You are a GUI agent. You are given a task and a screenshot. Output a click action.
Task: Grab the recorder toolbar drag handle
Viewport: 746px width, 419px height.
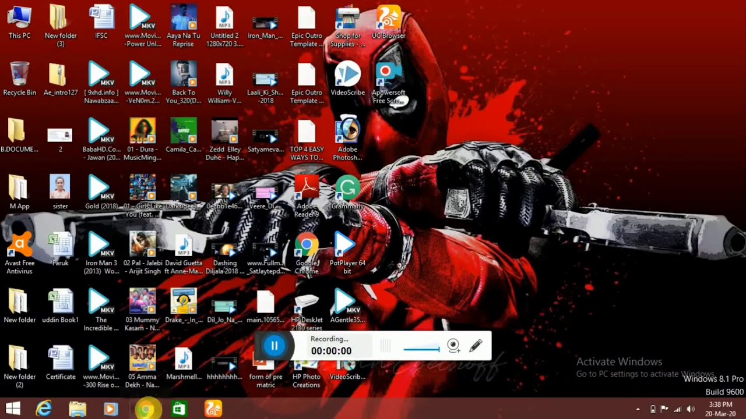[x=385, y=346]
